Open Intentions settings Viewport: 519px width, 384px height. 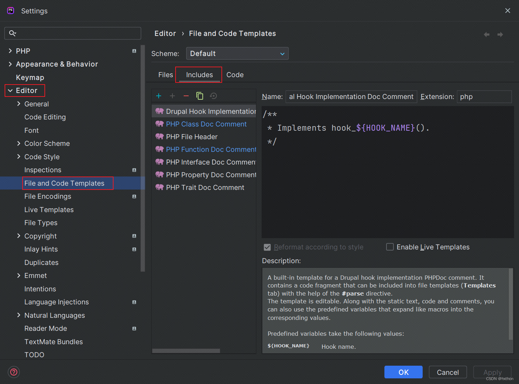(x=40, y=289)
